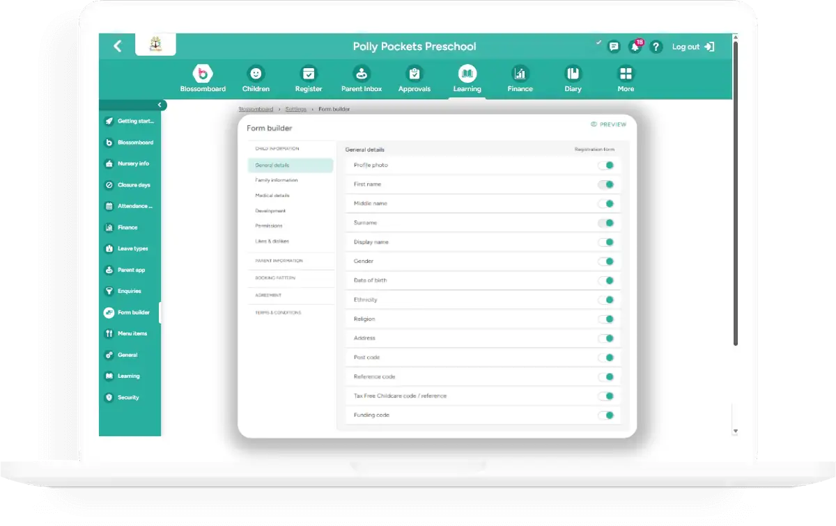This screenshot has height=526, width=836.
Task: Click the help question mark icon
Action: (x=656, y=47)
